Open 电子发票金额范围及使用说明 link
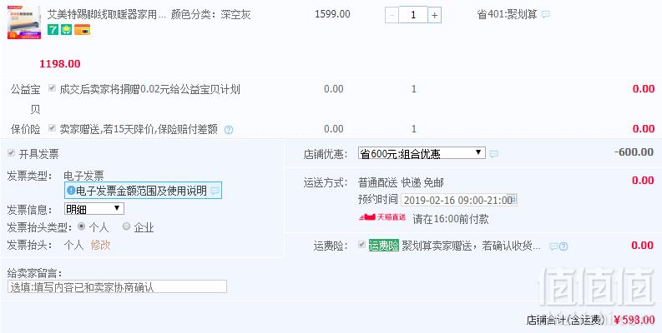662x333 pixels. pyautogui.click(x=141, y=191)
